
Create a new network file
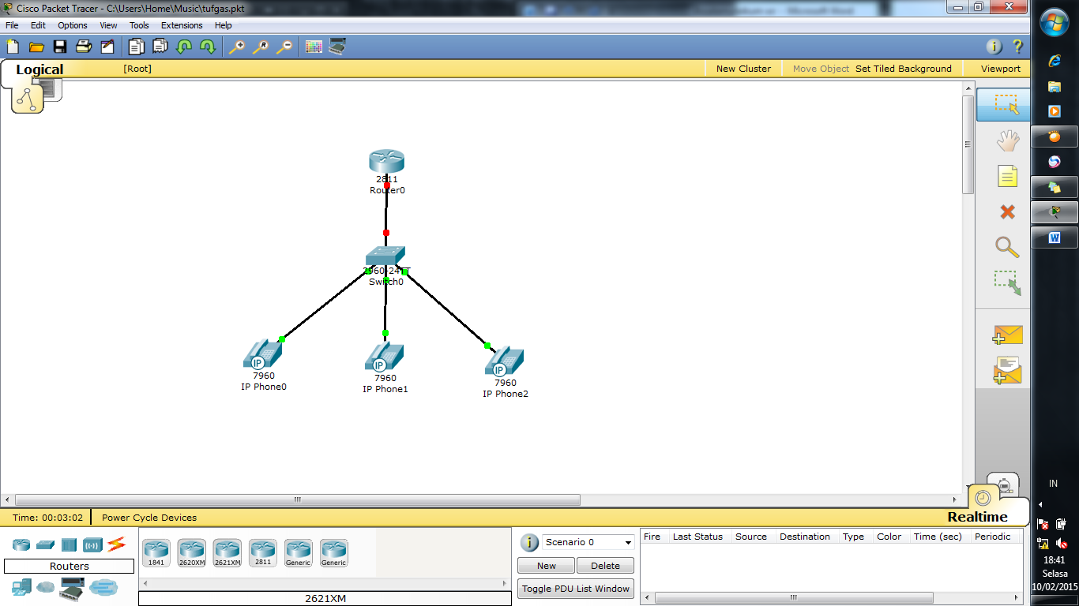[13, 47]
